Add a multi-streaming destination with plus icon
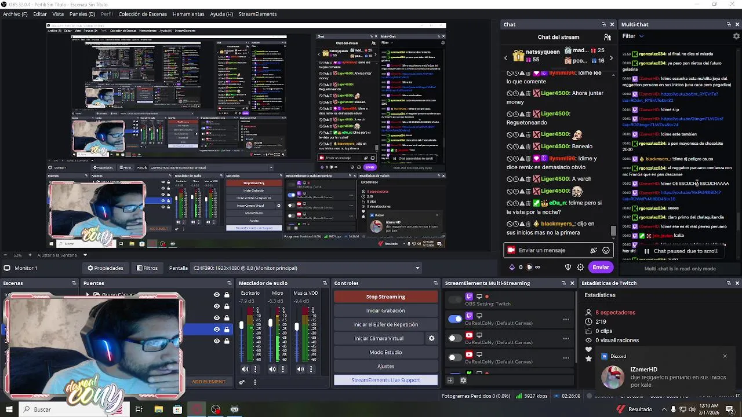The height and width of the screenshot is (417, 742). tap(450, 381)
